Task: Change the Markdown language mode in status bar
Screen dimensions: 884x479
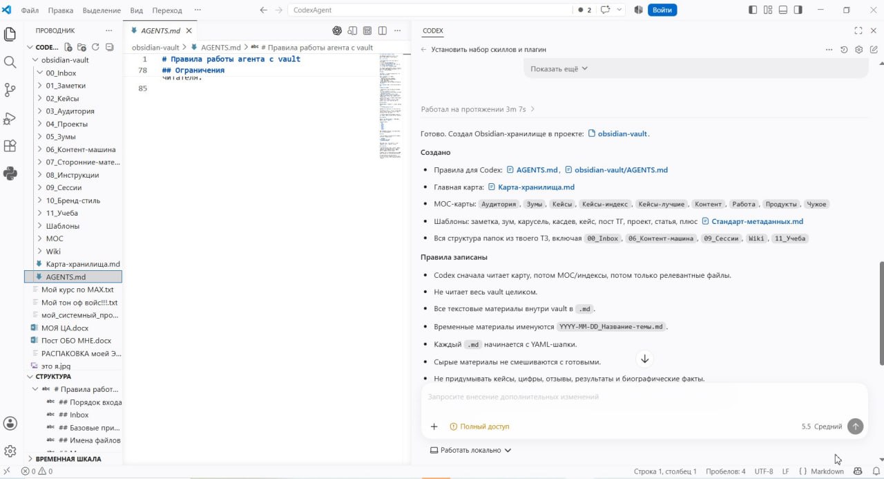Action: [x=827, y=471]
